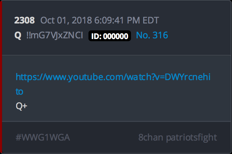Click the '8chan' source word

pyautogui.click(x=151, y=137)
